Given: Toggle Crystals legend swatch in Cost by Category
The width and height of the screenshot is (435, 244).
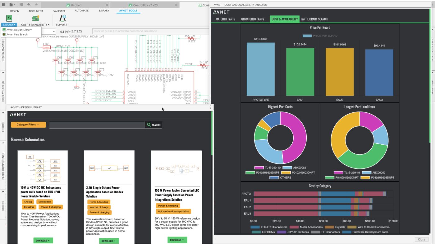Looking at the screenshot, I should tap(329, 227).
